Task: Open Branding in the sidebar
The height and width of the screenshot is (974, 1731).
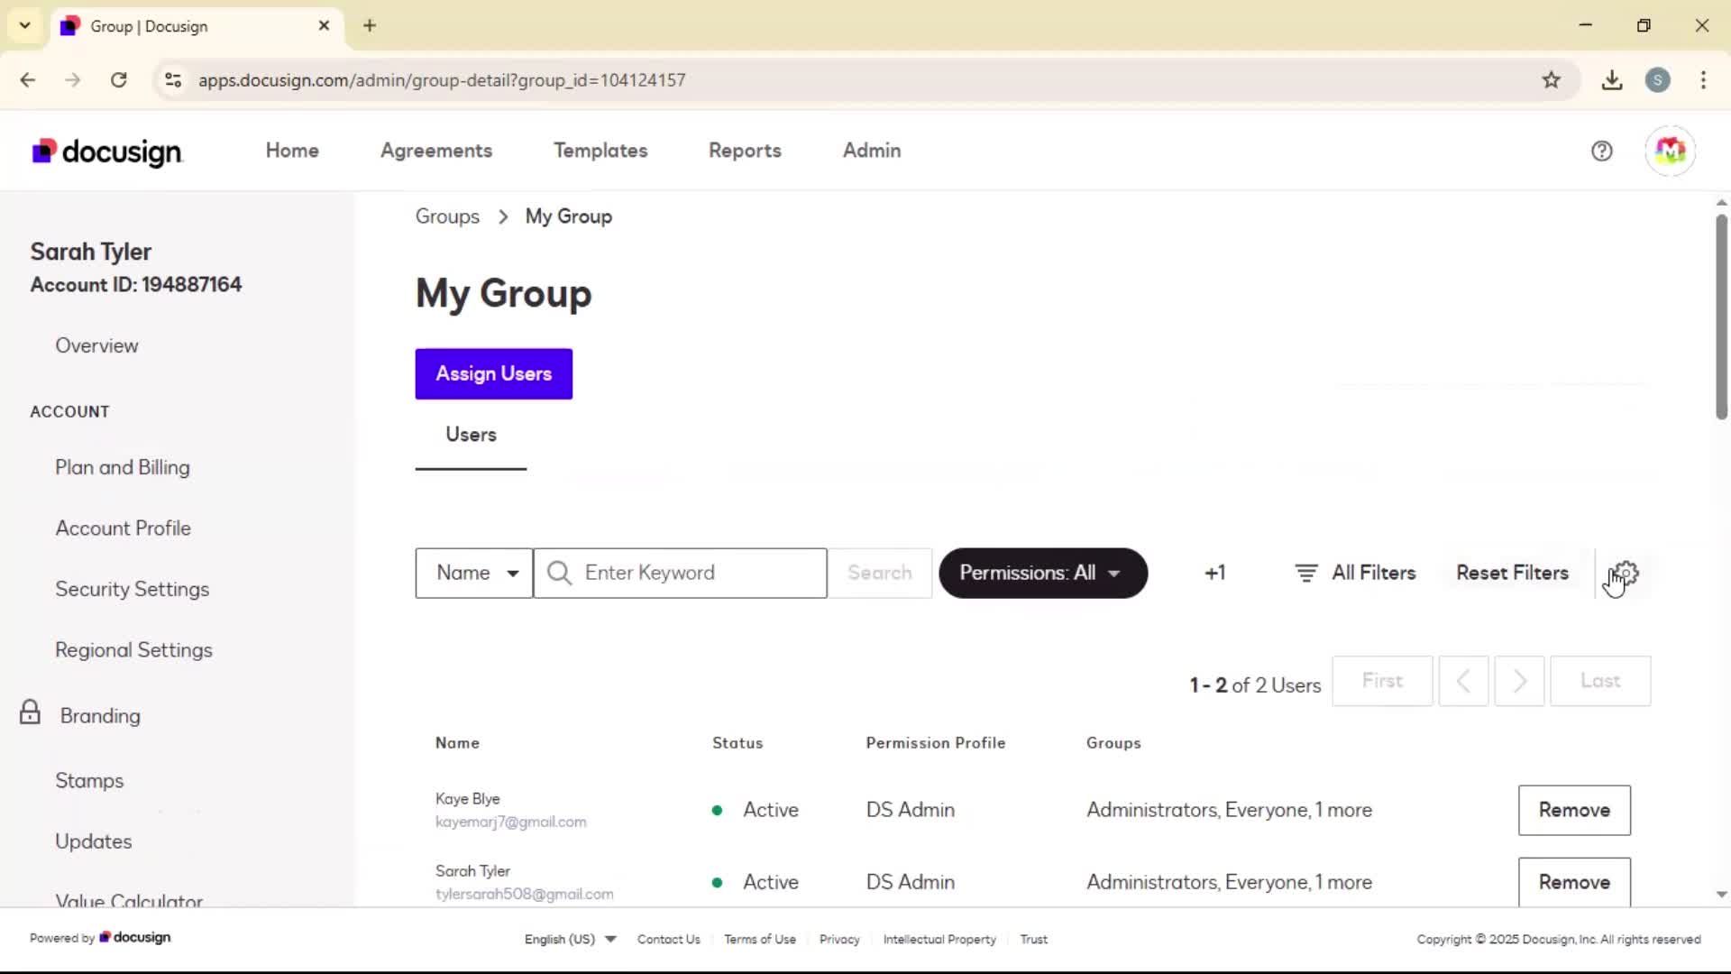Action: coord(100,716)
